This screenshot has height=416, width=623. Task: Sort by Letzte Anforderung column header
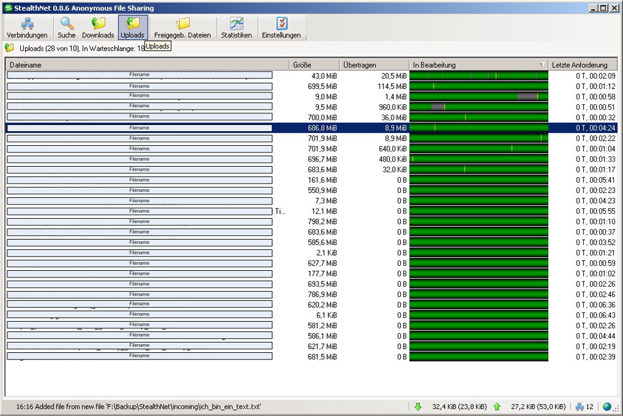[x=583, y=65]
